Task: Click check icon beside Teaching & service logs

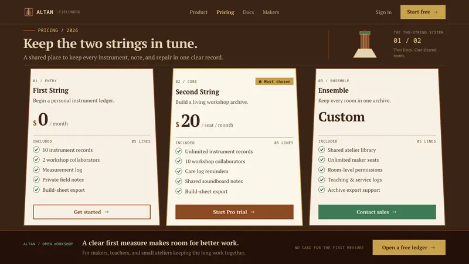Action: tap(321, 180)
